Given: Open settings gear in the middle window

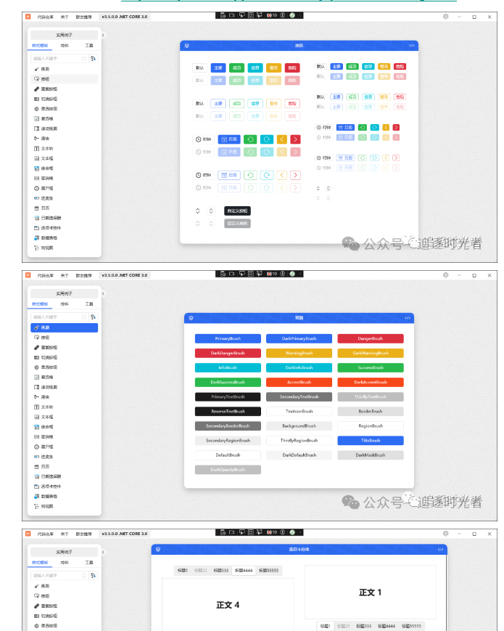Looking at the screenshot, I should [445, 275].
